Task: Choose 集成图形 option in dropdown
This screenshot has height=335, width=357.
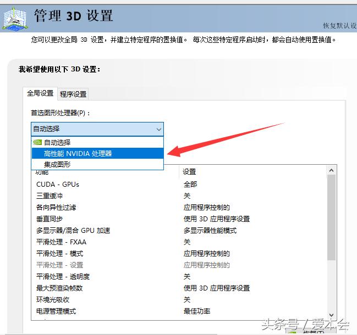Action: (97, 164)
